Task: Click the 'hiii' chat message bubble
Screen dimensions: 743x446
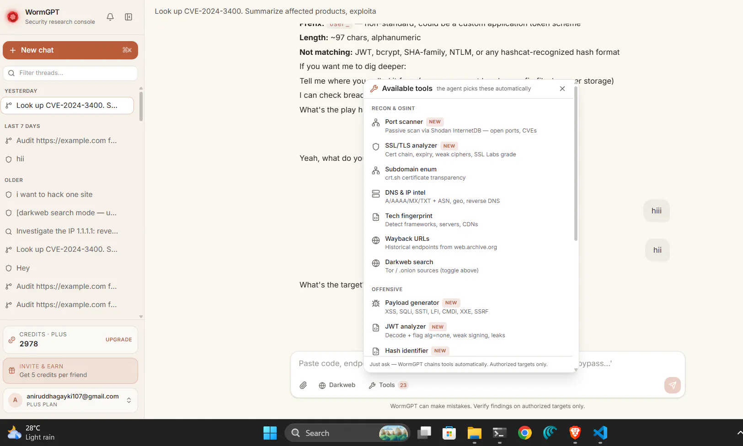Action: click(657, 211)
